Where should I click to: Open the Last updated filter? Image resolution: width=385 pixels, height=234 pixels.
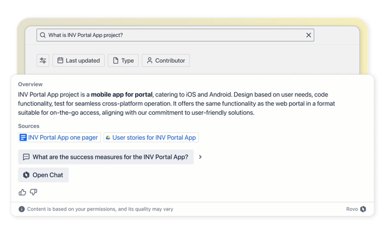click(78, 60)
